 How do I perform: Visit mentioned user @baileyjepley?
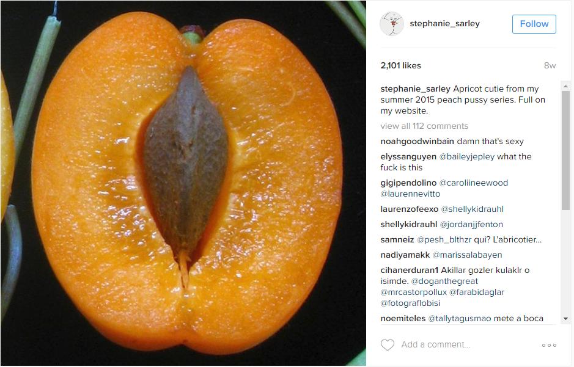[467, 157]
